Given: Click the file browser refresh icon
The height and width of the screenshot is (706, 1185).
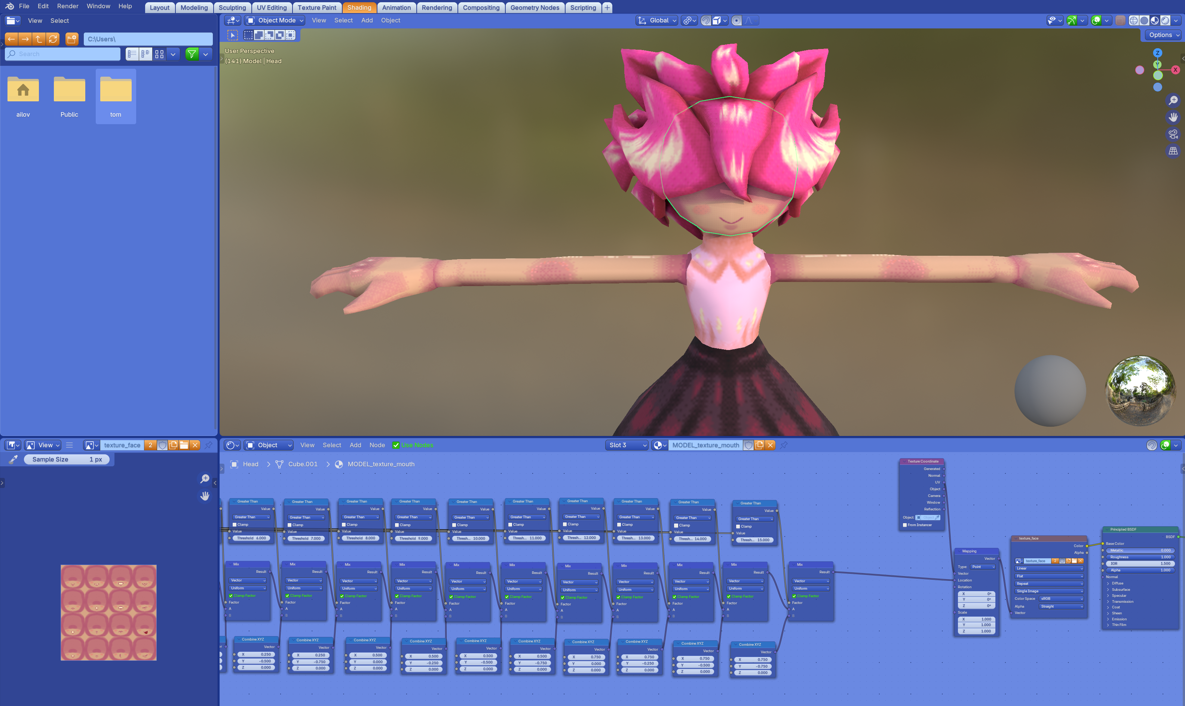Looking at the screenshot, I should 53,39.
